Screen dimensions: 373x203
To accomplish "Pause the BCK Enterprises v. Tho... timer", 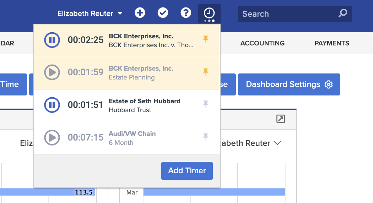I will coord(52,40).
